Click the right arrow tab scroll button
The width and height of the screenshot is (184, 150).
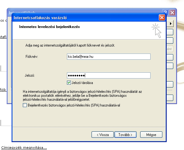[171, 23]
